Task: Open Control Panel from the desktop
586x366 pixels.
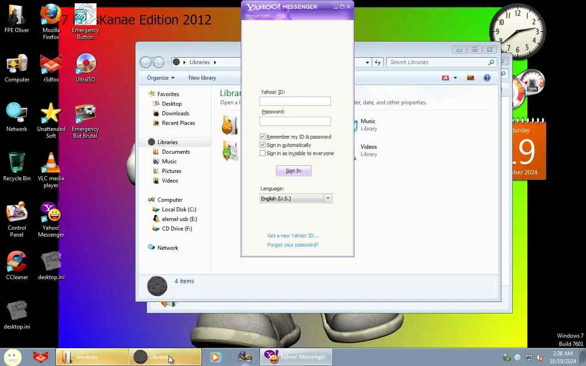Action: pos(17,220)
